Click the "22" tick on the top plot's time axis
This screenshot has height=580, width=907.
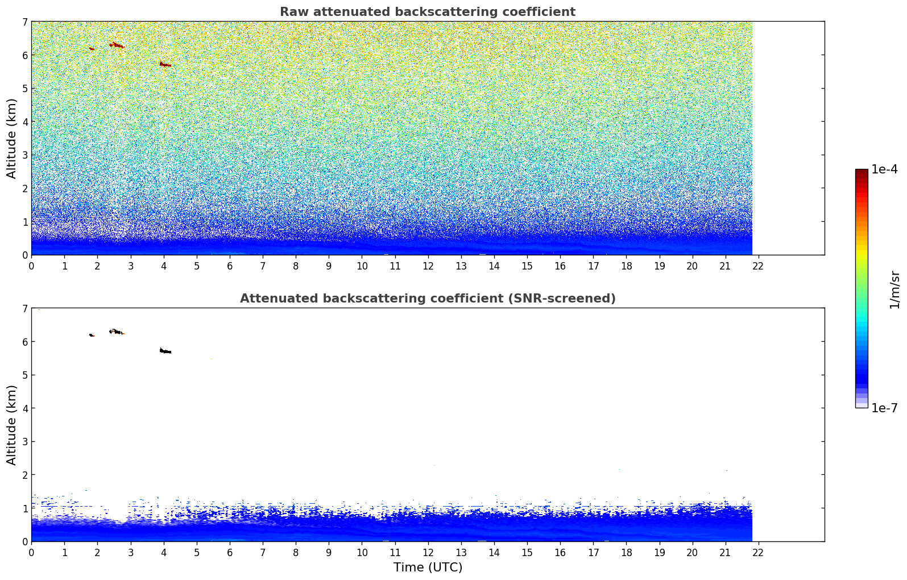(x=758, y=266)
